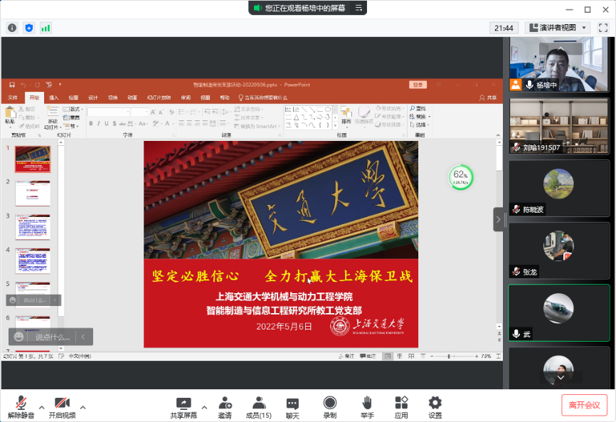Image resolution: width=616 pixels, height=422 pixels.
Task: Click the red 离开会议 button
Action: [x=584, y=405]
